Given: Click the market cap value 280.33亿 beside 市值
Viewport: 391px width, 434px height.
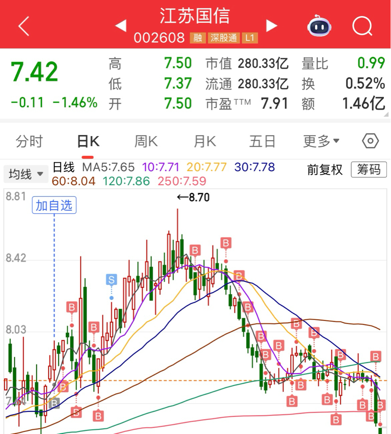Looking at the screenshot, I should pos(263,64).
